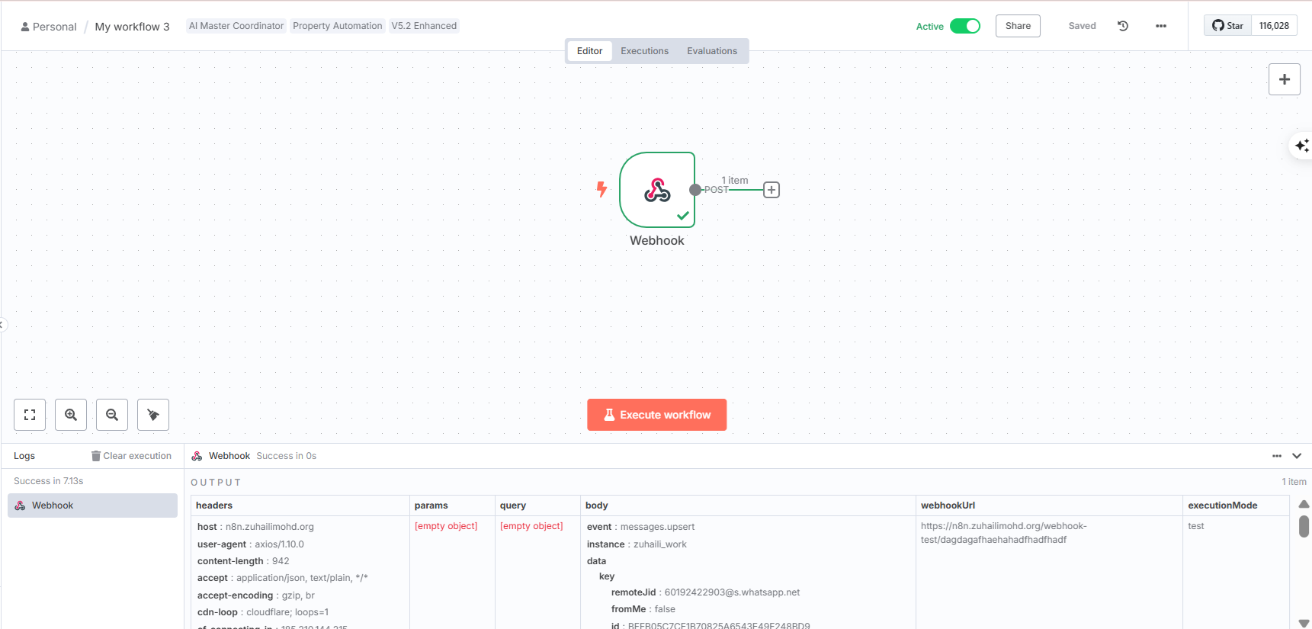Image resolution: width=1312 pixels, height=629 pixels.
Task: Click the Share button
Action: (x=1018, y=26)
